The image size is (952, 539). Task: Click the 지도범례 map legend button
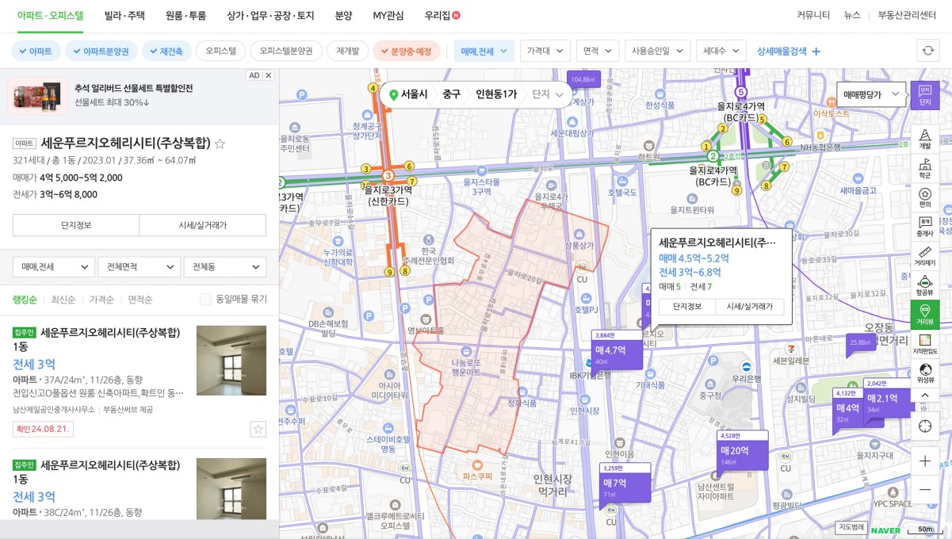[851, 527]
